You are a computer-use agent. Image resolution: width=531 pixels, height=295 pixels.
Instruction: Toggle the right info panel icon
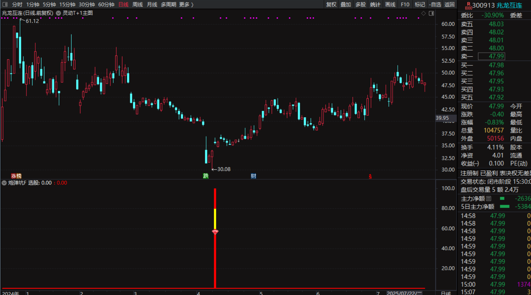[x=431, y=13]
